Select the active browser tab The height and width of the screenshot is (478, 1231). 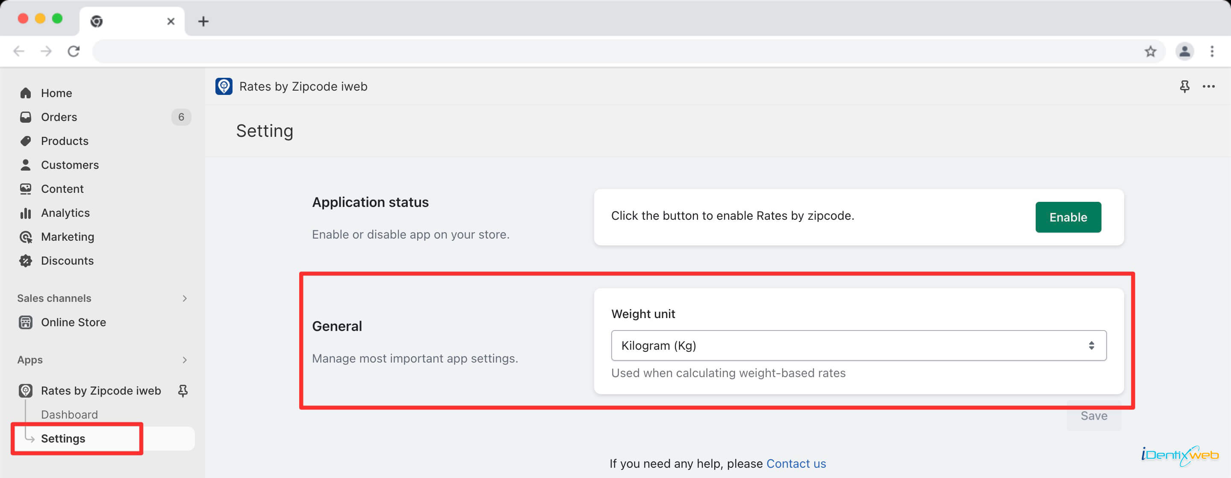coord(132,21)
